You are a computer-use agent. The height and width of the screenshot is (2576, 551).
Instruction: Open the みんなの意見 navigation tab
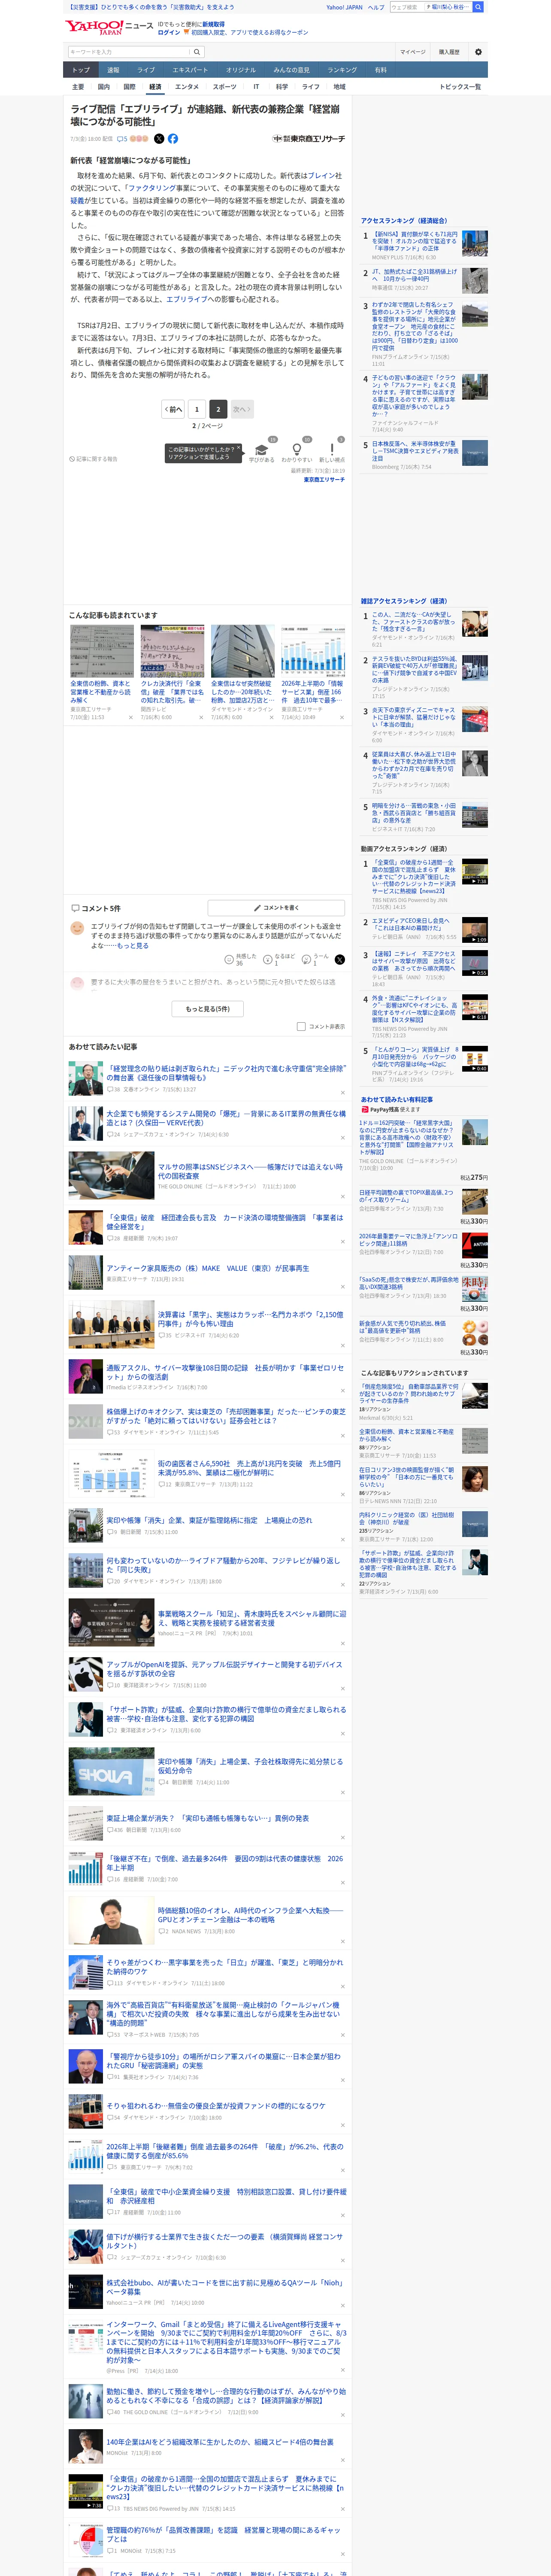click(292, 70)
